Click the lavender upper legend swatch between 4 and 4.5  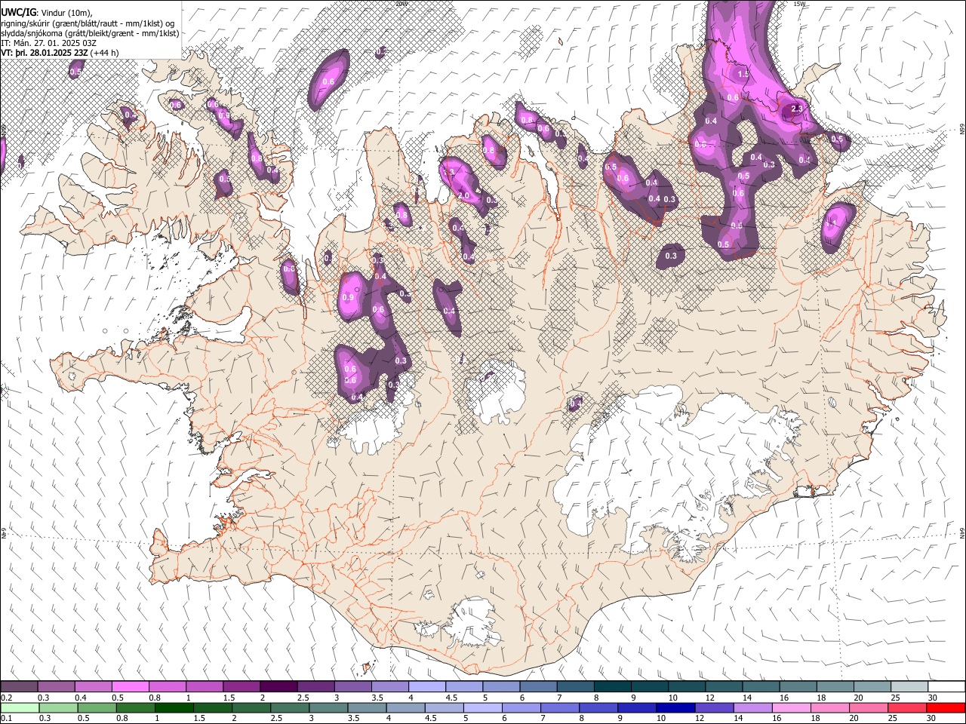click(x=427, y=686)
